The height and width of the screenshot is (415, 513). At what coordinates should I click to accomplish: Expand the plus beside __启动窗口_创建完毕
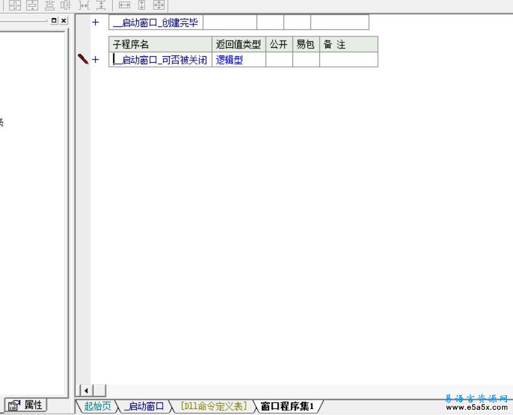point(94,22)
